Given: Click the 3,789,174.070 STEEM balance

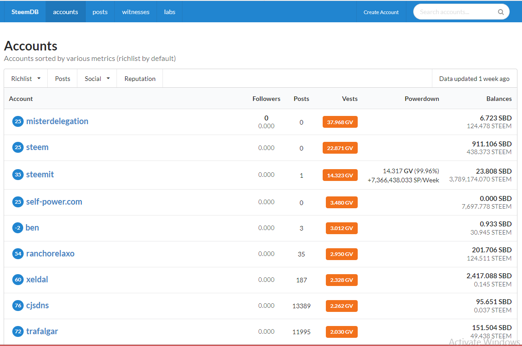Looking at the screenshot, I should tap(480, 179).
